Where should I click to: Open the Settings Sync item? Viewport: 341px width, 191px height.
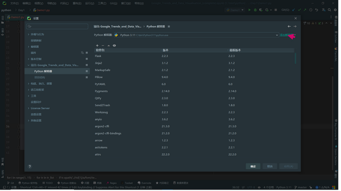36,102
